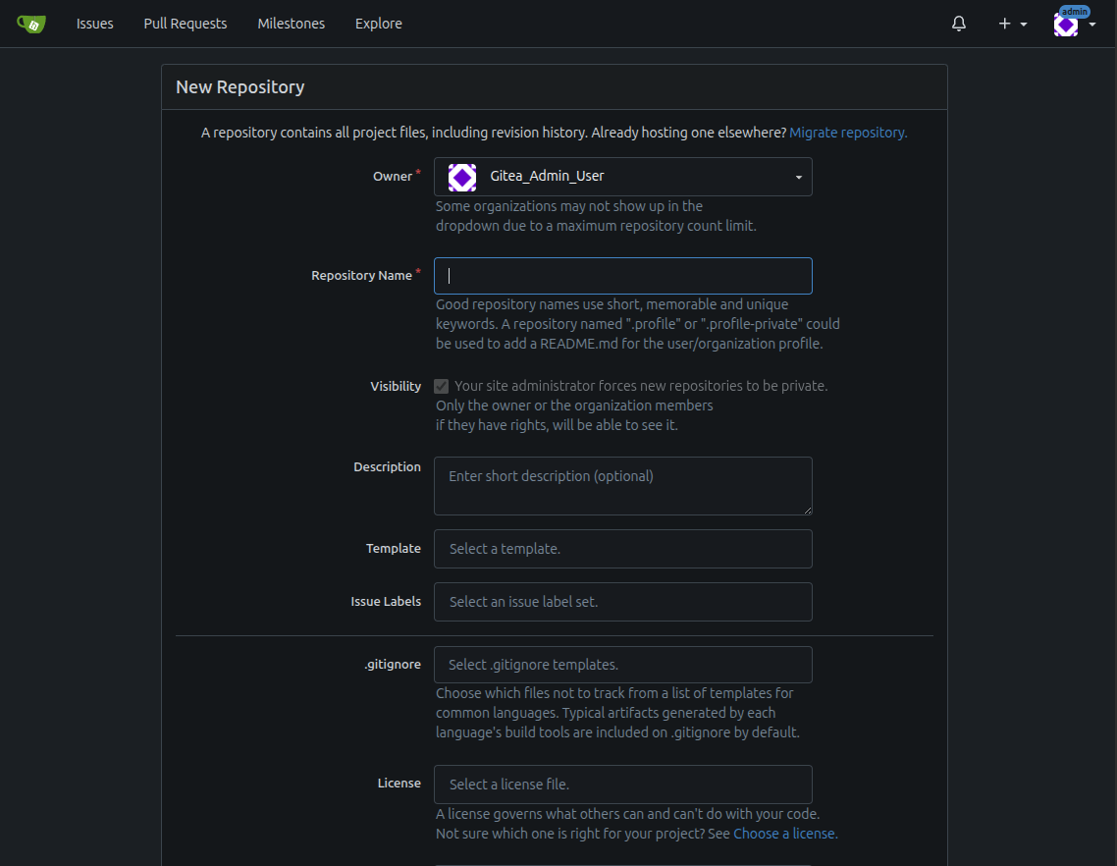Image resolution: width=1117 pixels, height=866 pixels.
Task: Click the Template label
Action: (394, 548)
